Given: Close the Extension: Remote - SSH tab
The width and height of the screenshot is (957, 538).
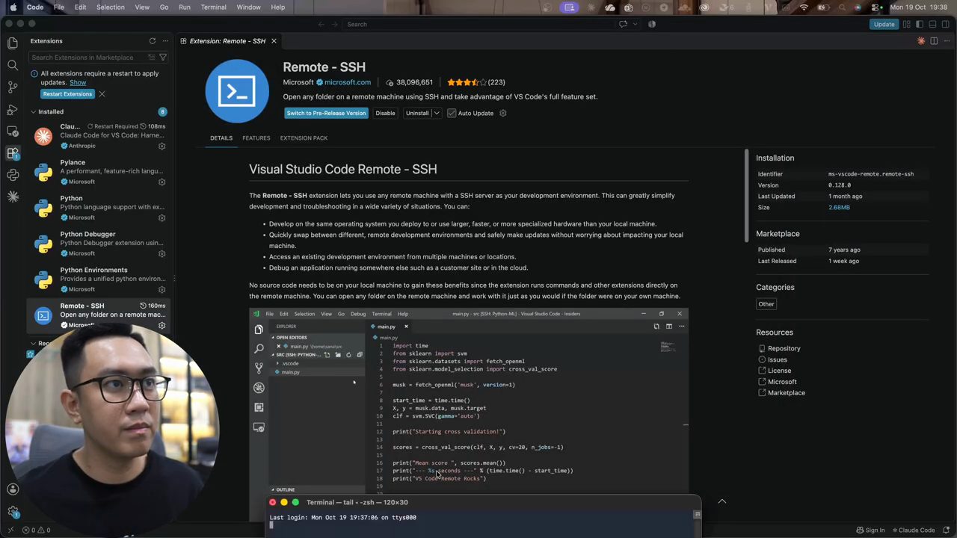Looking at the screenshot, I should click(x=274, y=41).
